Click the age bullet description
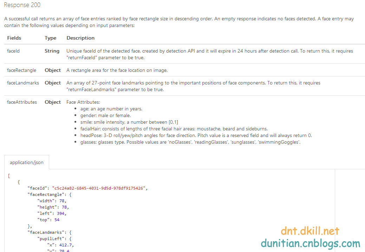This screenshot has width=365, height=252. [x=111, y=109]
